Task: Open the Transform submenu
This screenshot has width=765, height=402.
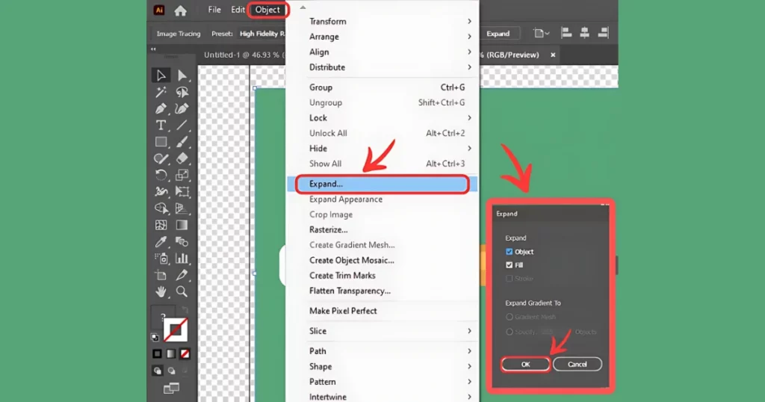Action: coord(382,22)
